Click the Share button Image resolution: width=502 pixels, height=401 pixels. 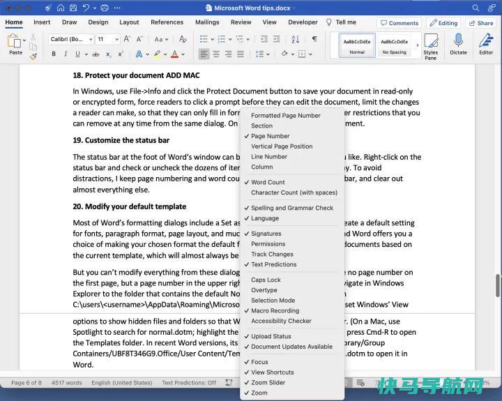(481, 23)
